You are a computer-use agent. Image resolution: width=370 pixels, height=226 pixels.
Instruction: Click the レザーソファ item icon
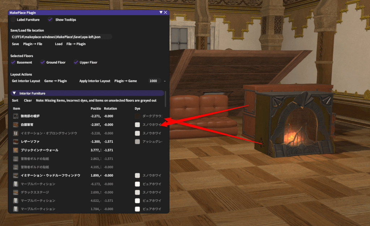click(16, 142)
